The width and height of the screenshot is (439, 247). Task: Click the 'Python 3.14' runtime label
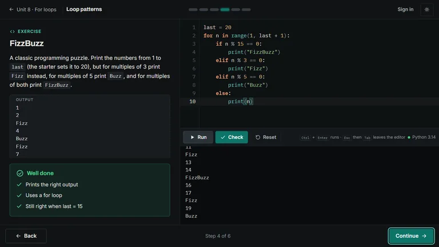click(x=424, y=137)
